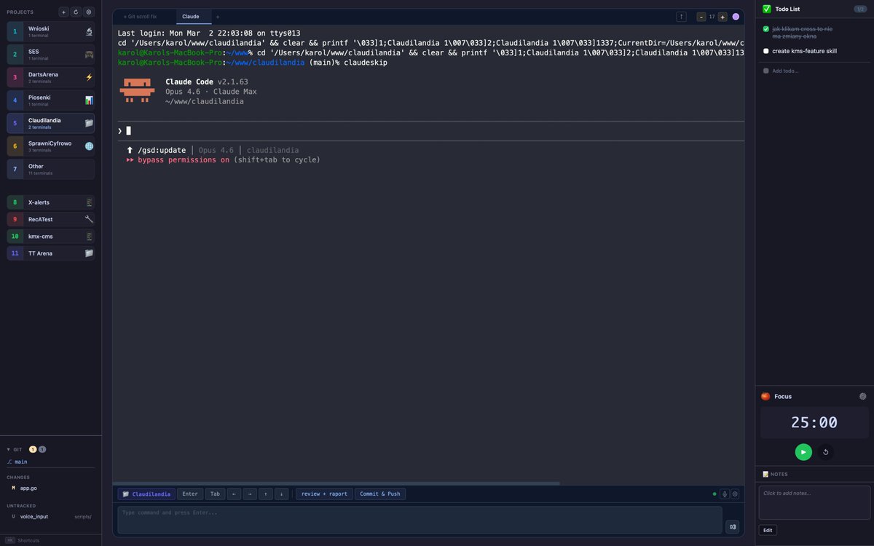Click the 1/2 todo counter badge
The height and width of the screenshot is (546, 874).
point(860,9)
